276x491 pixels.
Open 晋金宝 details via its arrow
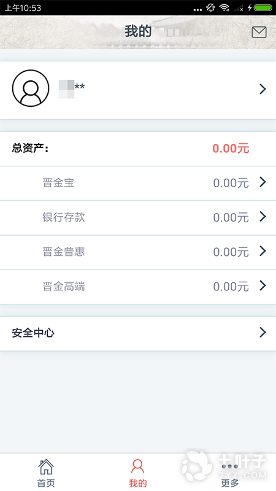tap(263, 182)
